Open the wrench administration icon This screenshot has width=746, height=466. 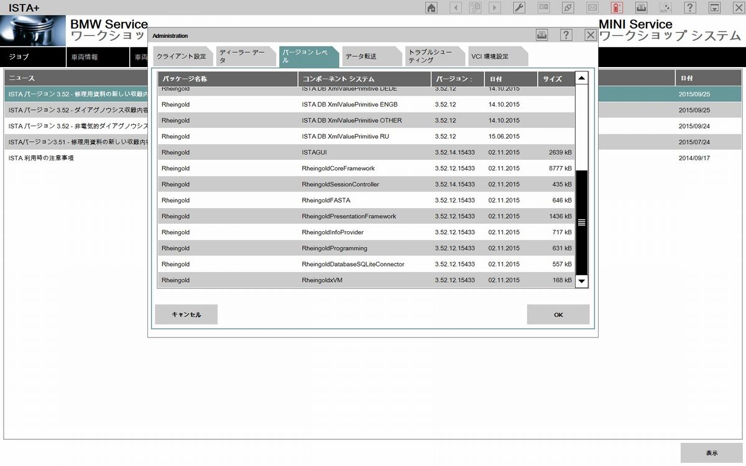pos(520,7)
